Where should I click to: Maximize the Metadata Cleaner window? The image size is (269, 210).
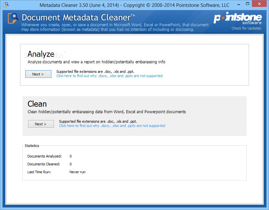[247, 4]
